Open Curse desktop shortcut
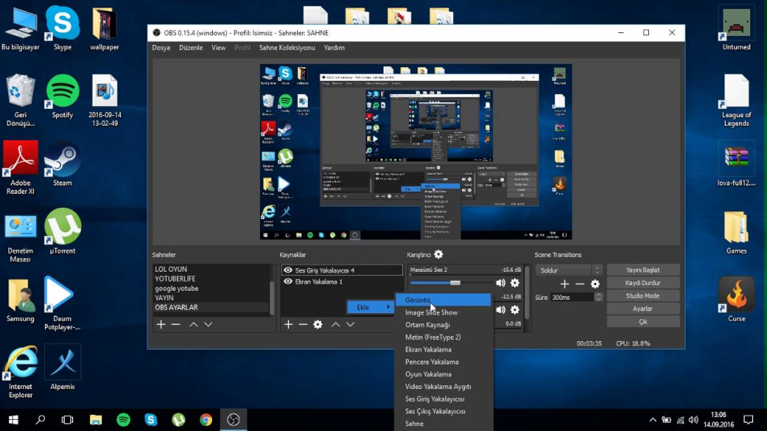 tap(736, 299)
